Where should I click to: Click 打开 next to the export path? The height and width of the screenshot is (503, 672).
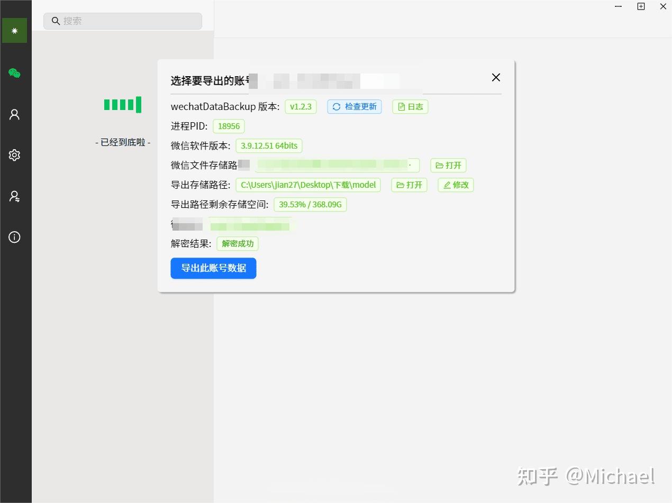408,185
